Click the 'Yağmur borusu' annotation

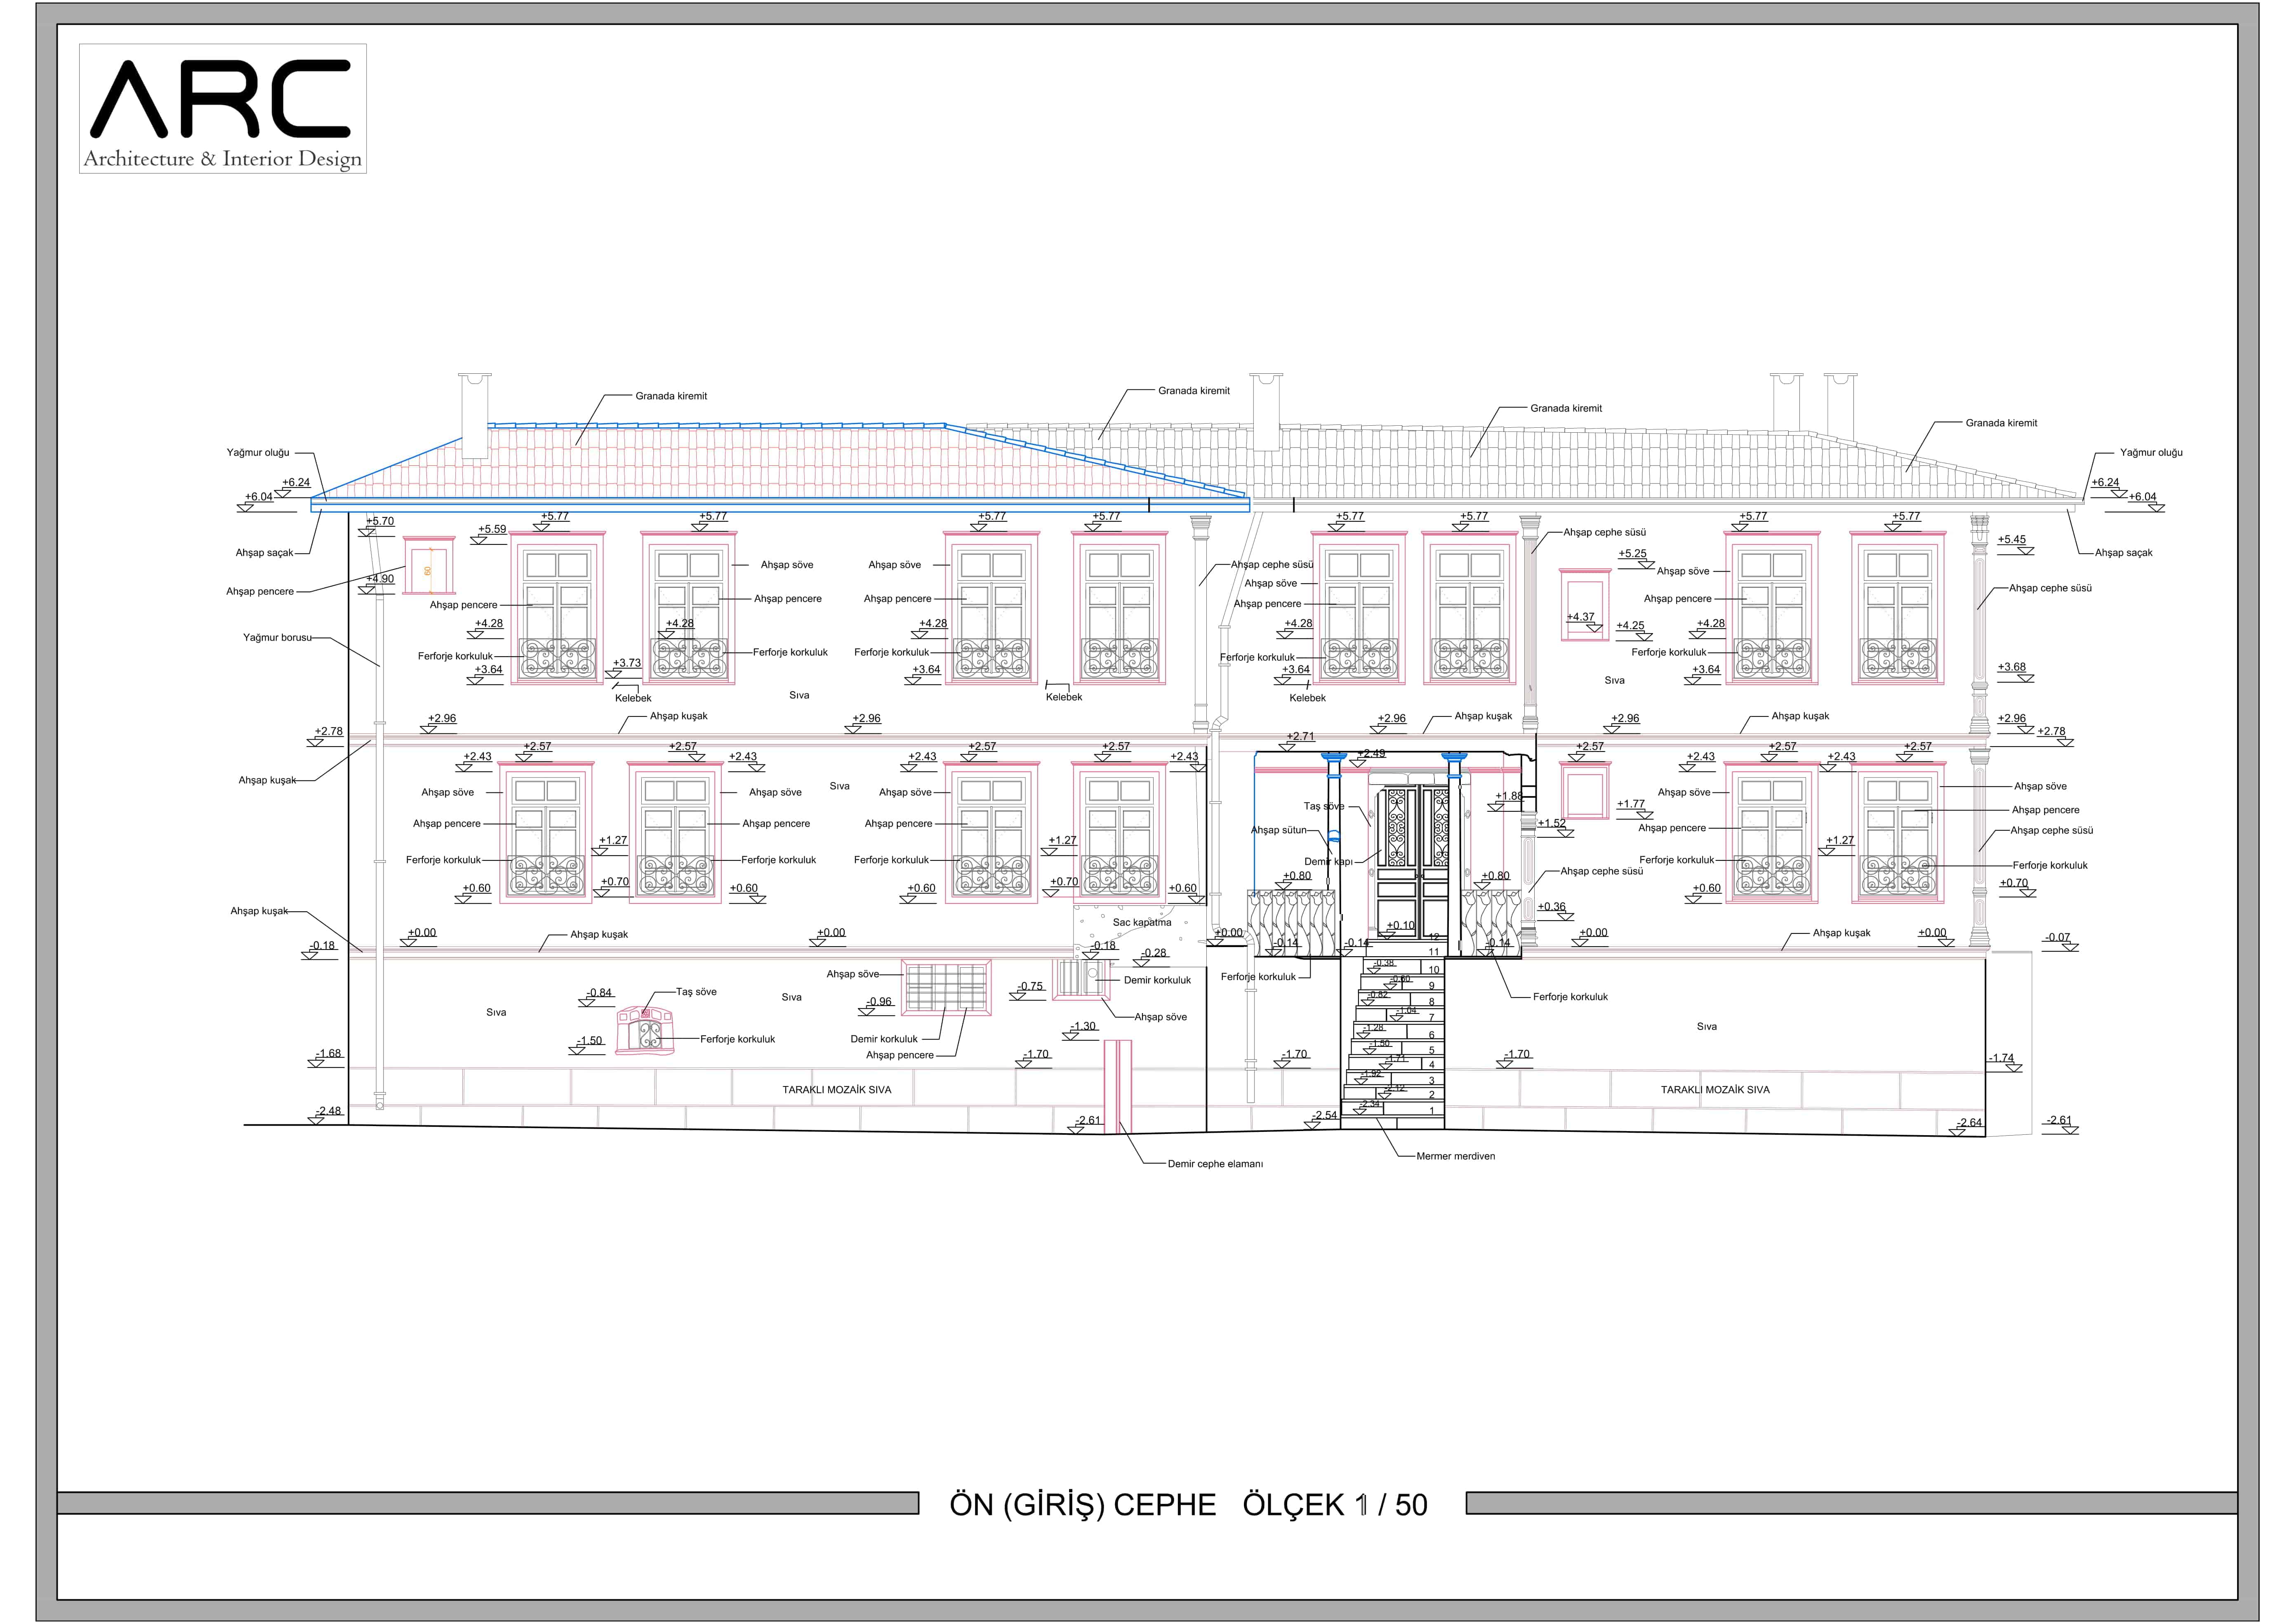[x=277, y=638]
